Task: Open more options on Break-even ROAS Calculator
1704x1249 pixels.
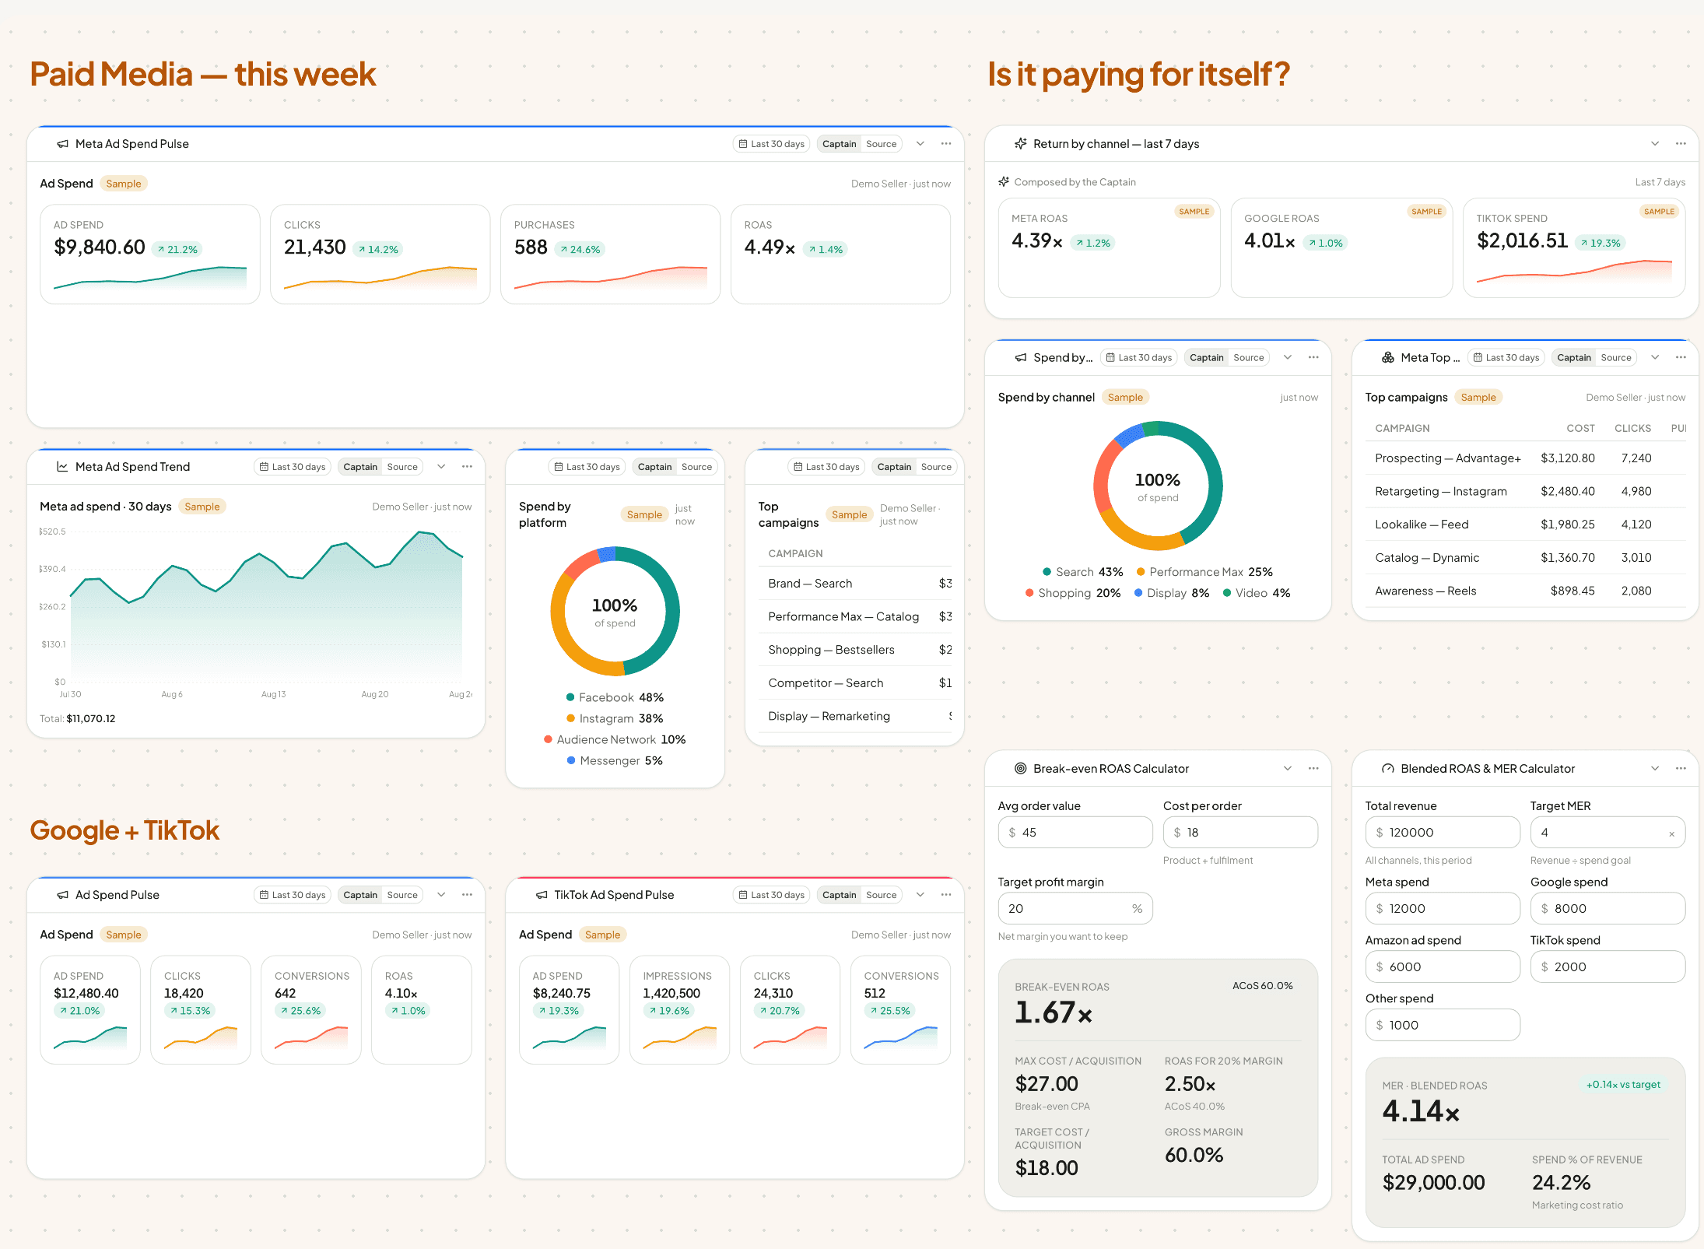Action: pos(1313,769)
